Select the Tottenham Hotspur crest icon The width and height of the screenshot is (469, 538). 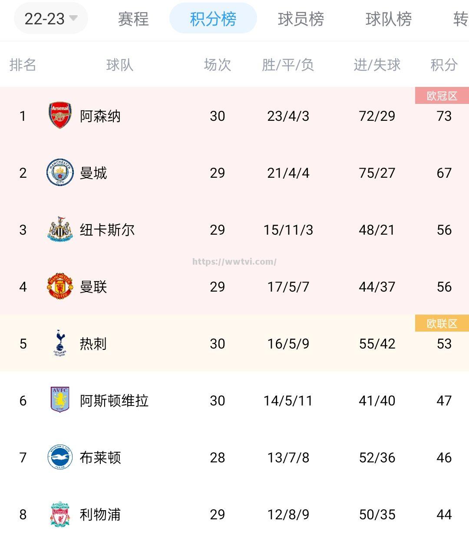(x=60, y=344)
